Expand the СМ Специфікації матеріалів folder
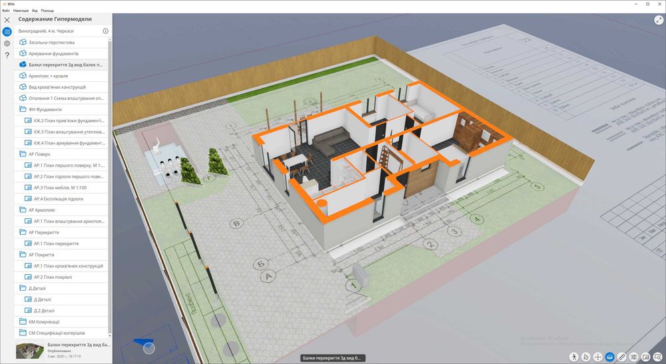This screenshot has height=364, width=666. tap(63, 333)
